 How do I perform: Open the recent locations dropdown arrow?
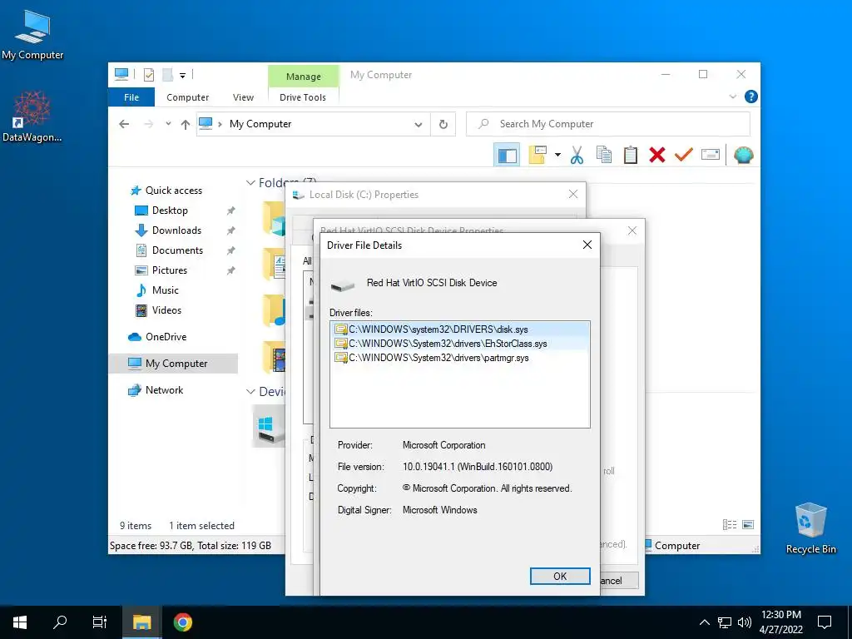point(168,124)
